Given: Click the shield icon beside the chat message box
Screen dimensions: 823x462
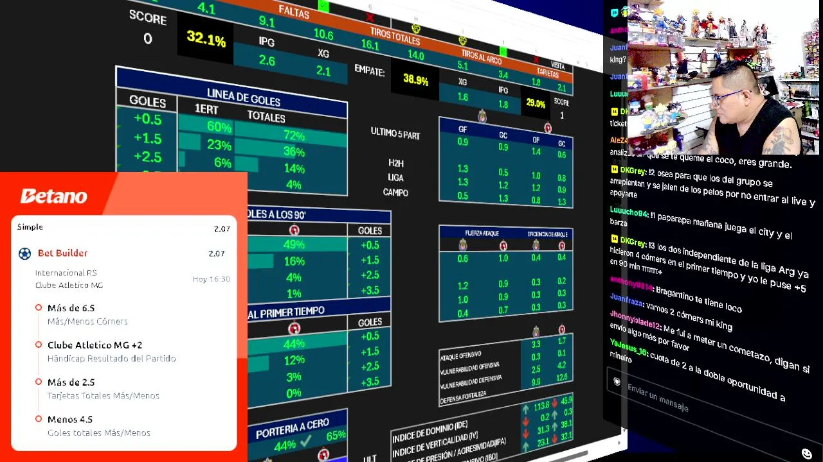Looking at the screenshot, I should [617, 382].
